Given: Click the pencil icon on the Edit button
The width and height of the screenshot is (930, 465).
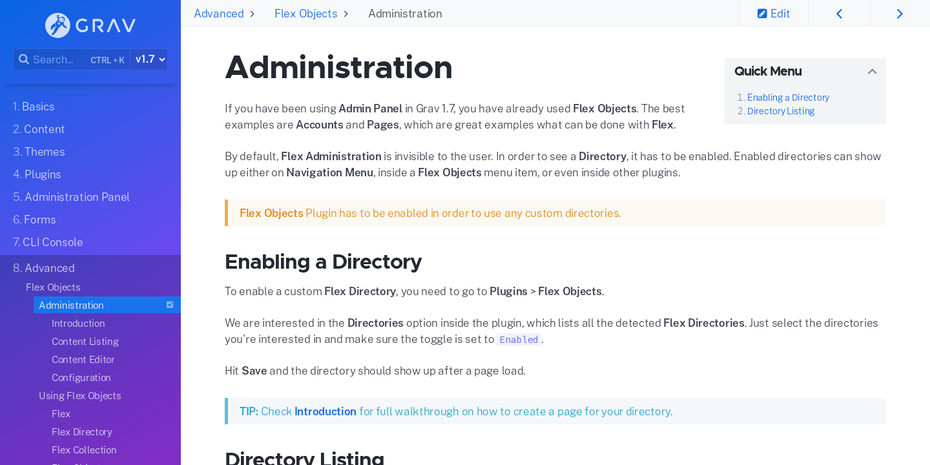Looking at the screenshot, I should [763, 13].
